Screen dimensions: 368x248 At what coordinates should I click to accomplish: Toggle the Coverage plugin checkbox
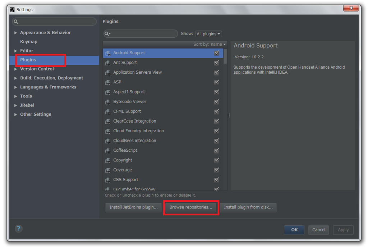pos(217,170)
